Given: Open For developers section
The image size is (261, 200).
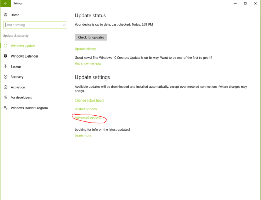Looking at the screenshot, I should (x=21, y=97).
